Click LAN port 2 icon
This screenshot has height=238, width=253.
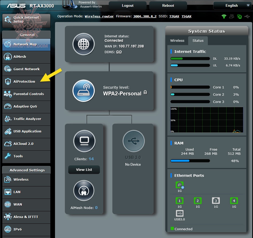[198, 201]
